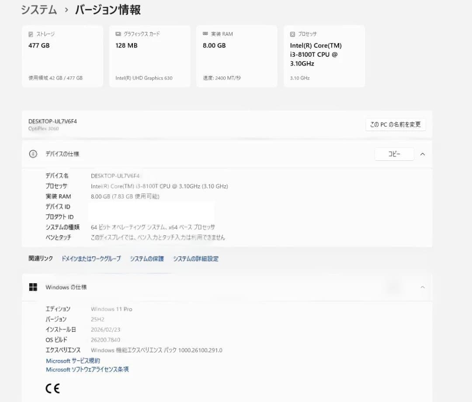Click the device specifications info icon

(33, 154)
